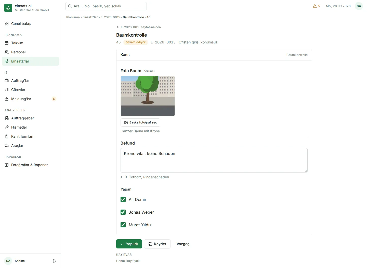Open Araçlar vehicles page
Image resolution: width=367 pixels, height=268 pixels.
[x=30, y=146]
